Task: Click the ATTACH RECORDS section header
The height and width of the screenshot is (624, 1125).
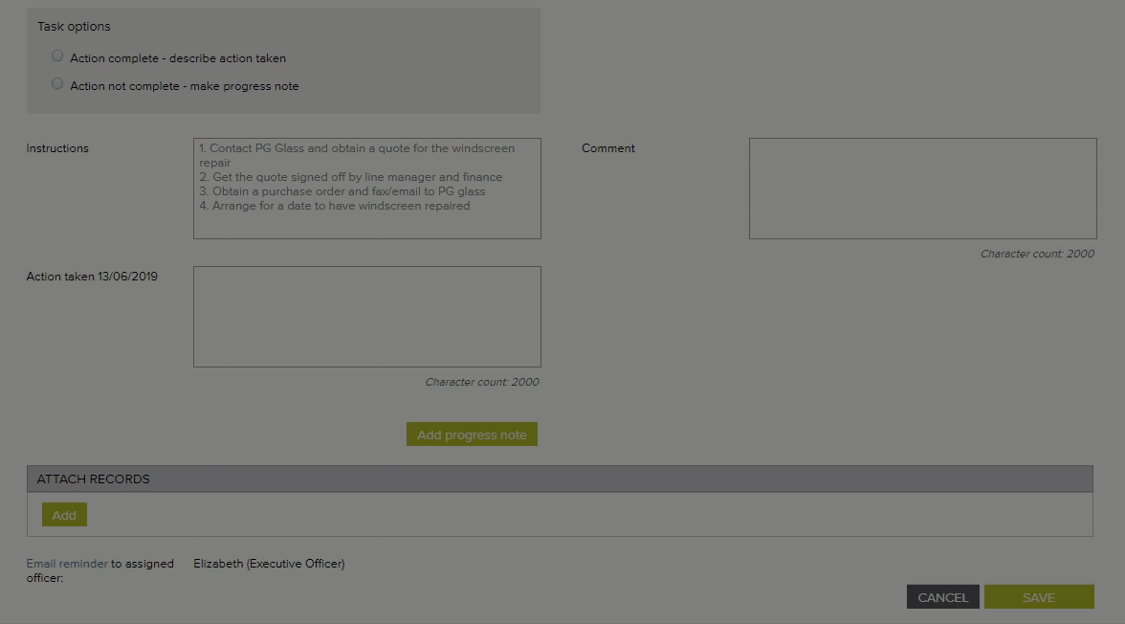Action: [x=93, y=479]
